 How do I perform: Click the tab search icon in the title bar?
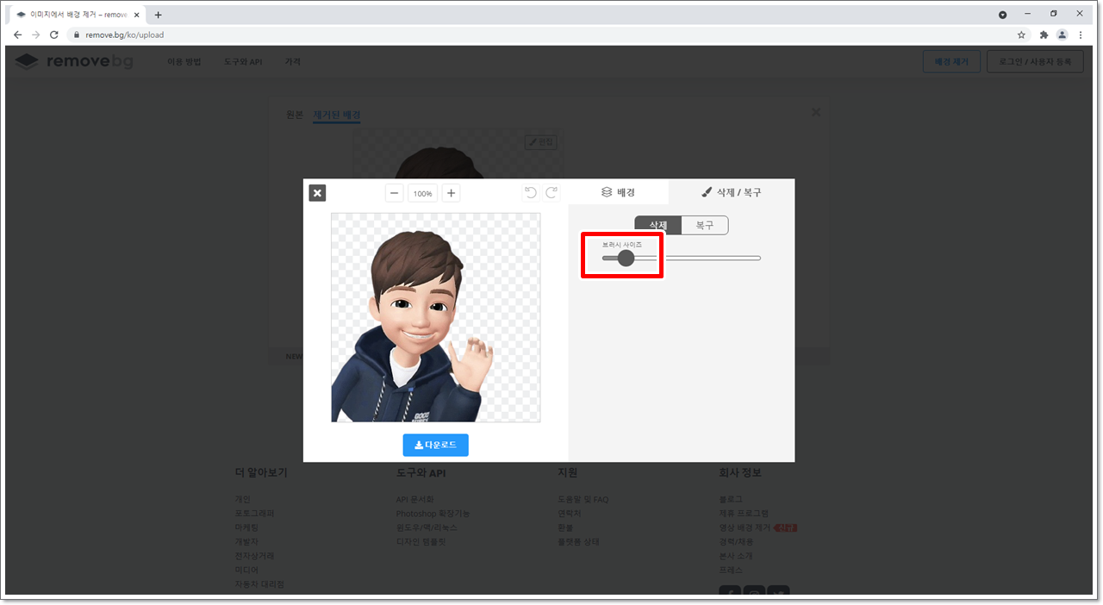coord(1003,15)
